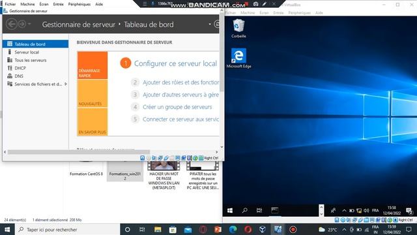
Task: Click the Server Manager forward arrow
Action: click(22, 24)
